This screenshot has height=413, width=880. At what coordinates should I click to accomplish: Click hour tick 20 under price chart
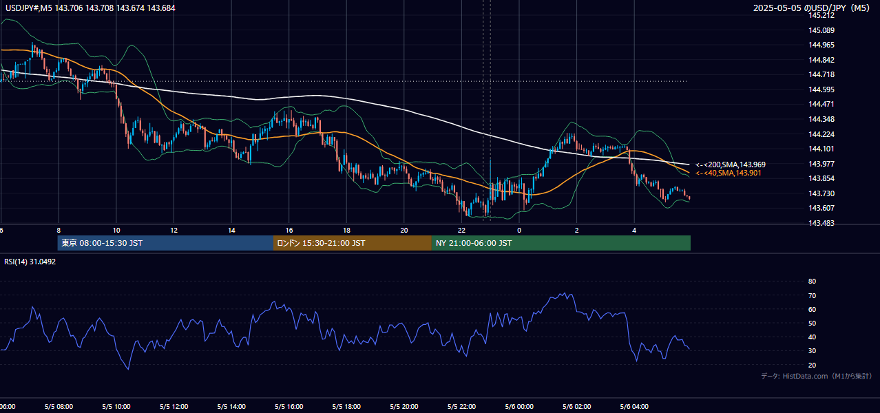coord(404,230)
